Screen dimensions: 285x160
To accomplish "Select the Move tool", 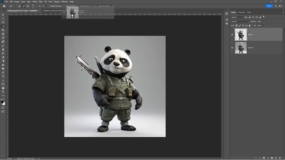I will pos(3,15).
